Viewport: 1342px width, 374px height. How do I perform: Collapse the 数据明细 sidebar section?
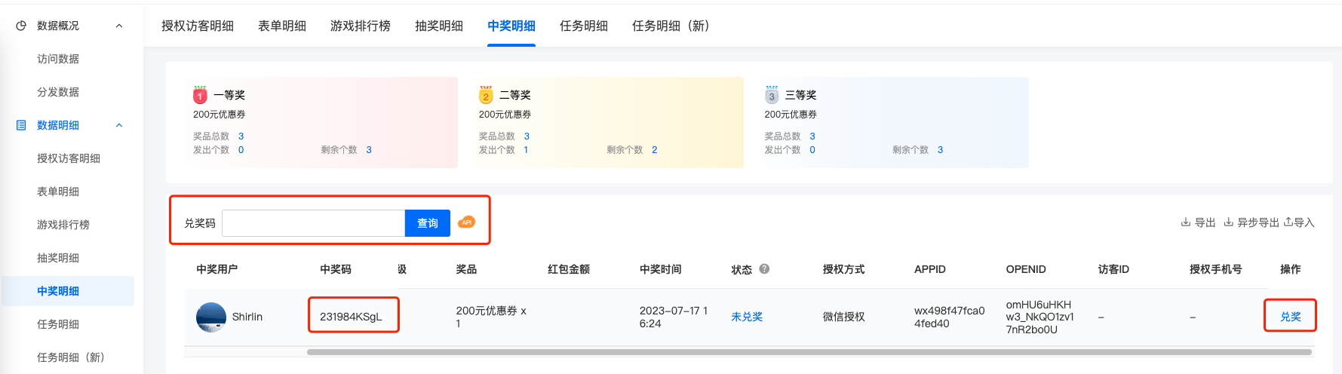tap(119, 125)
